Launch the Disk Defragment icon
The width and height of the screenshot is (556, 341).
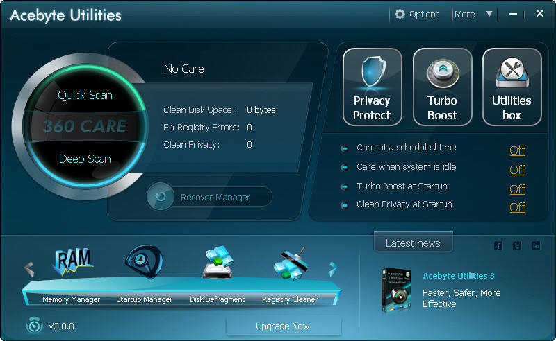tap(218, 262)
